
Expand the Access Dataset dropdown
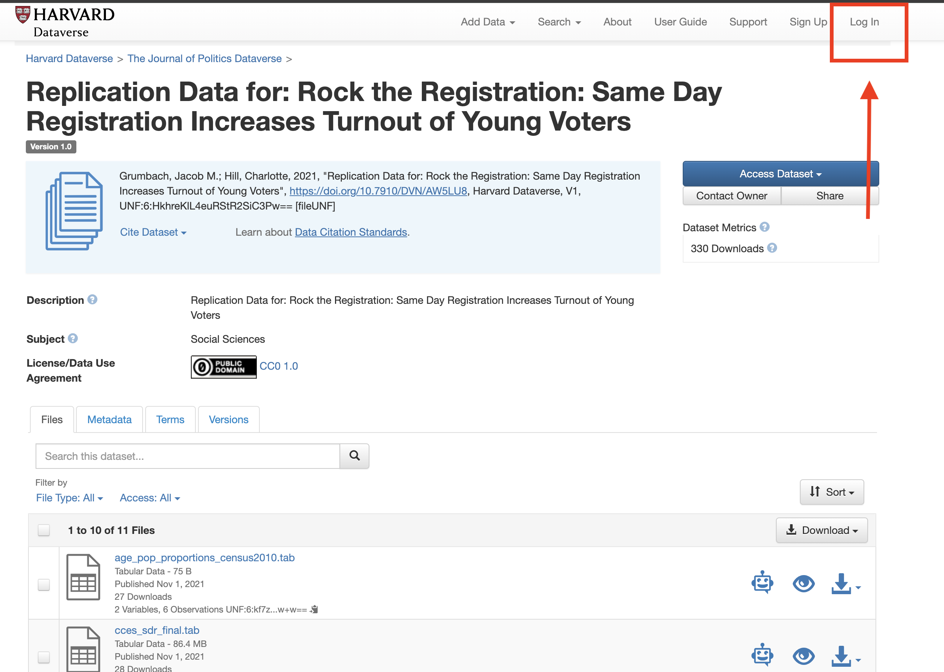click(x=780, y=174)
